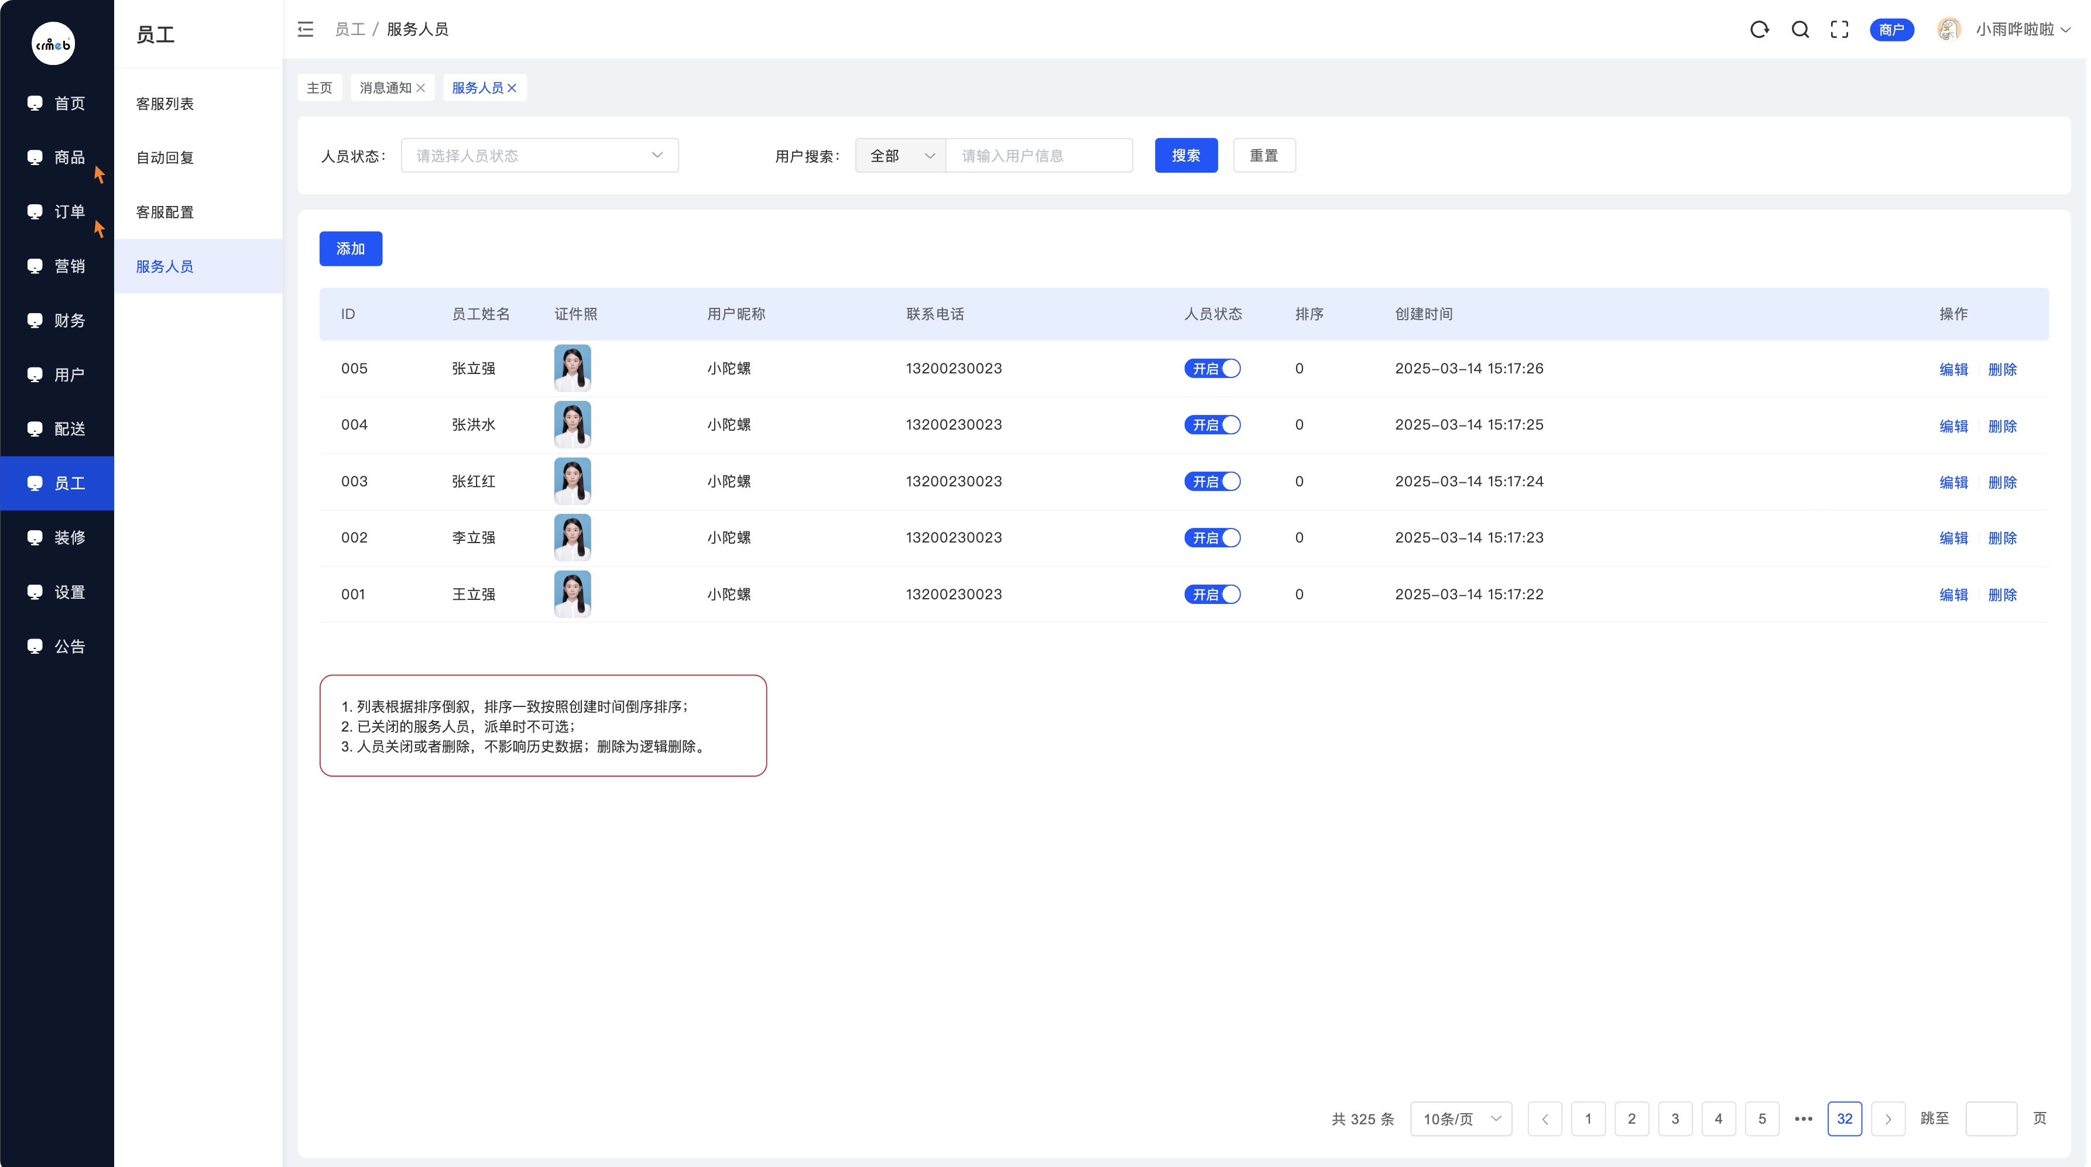Open 客服配置 in the submenu

pos(164,212)
